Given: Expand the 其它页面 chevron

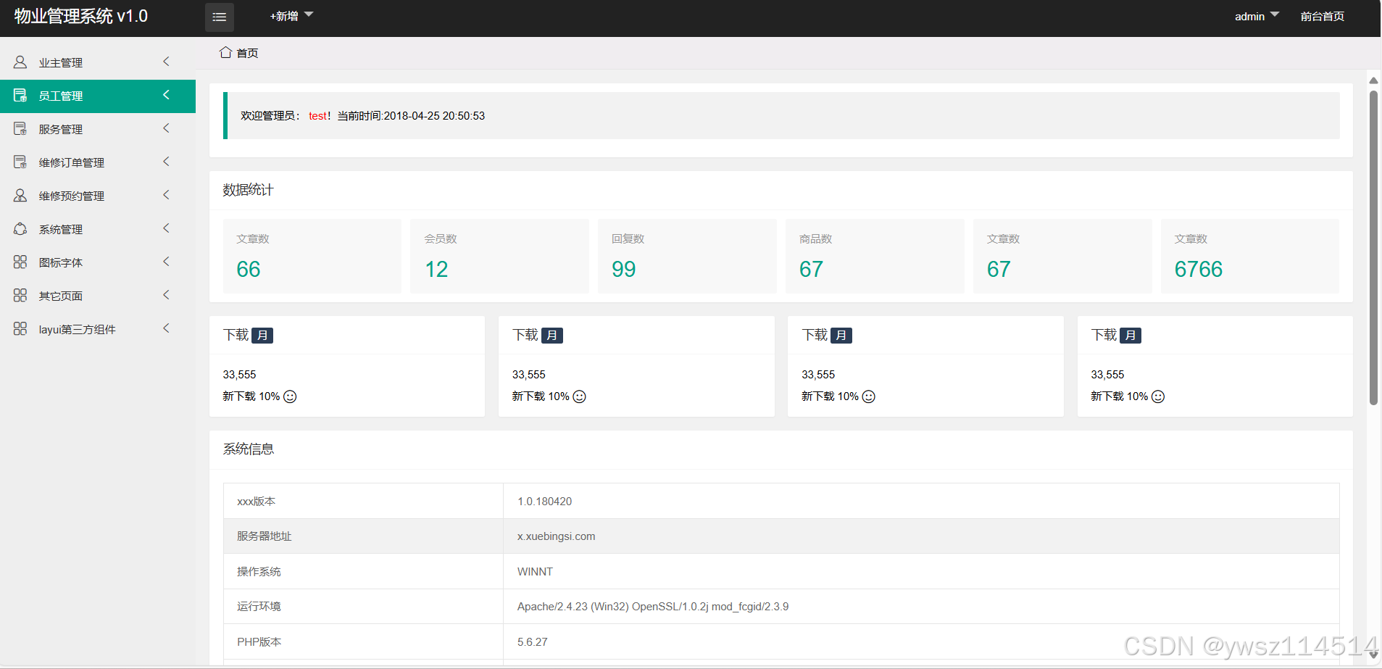Looking at the screenshot, I should tap(166, 295).
